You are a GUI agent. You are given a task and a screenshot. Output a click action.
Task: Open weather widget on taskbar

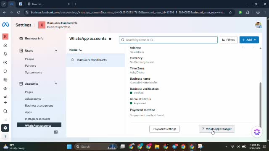[x=14, y=147]
